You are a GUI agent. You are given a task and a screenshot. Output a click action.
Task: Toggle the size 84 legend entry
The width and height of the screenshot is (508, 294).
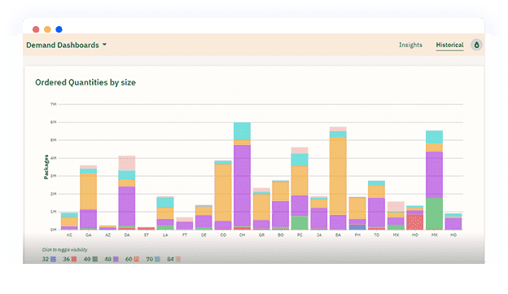coord(174,259)
